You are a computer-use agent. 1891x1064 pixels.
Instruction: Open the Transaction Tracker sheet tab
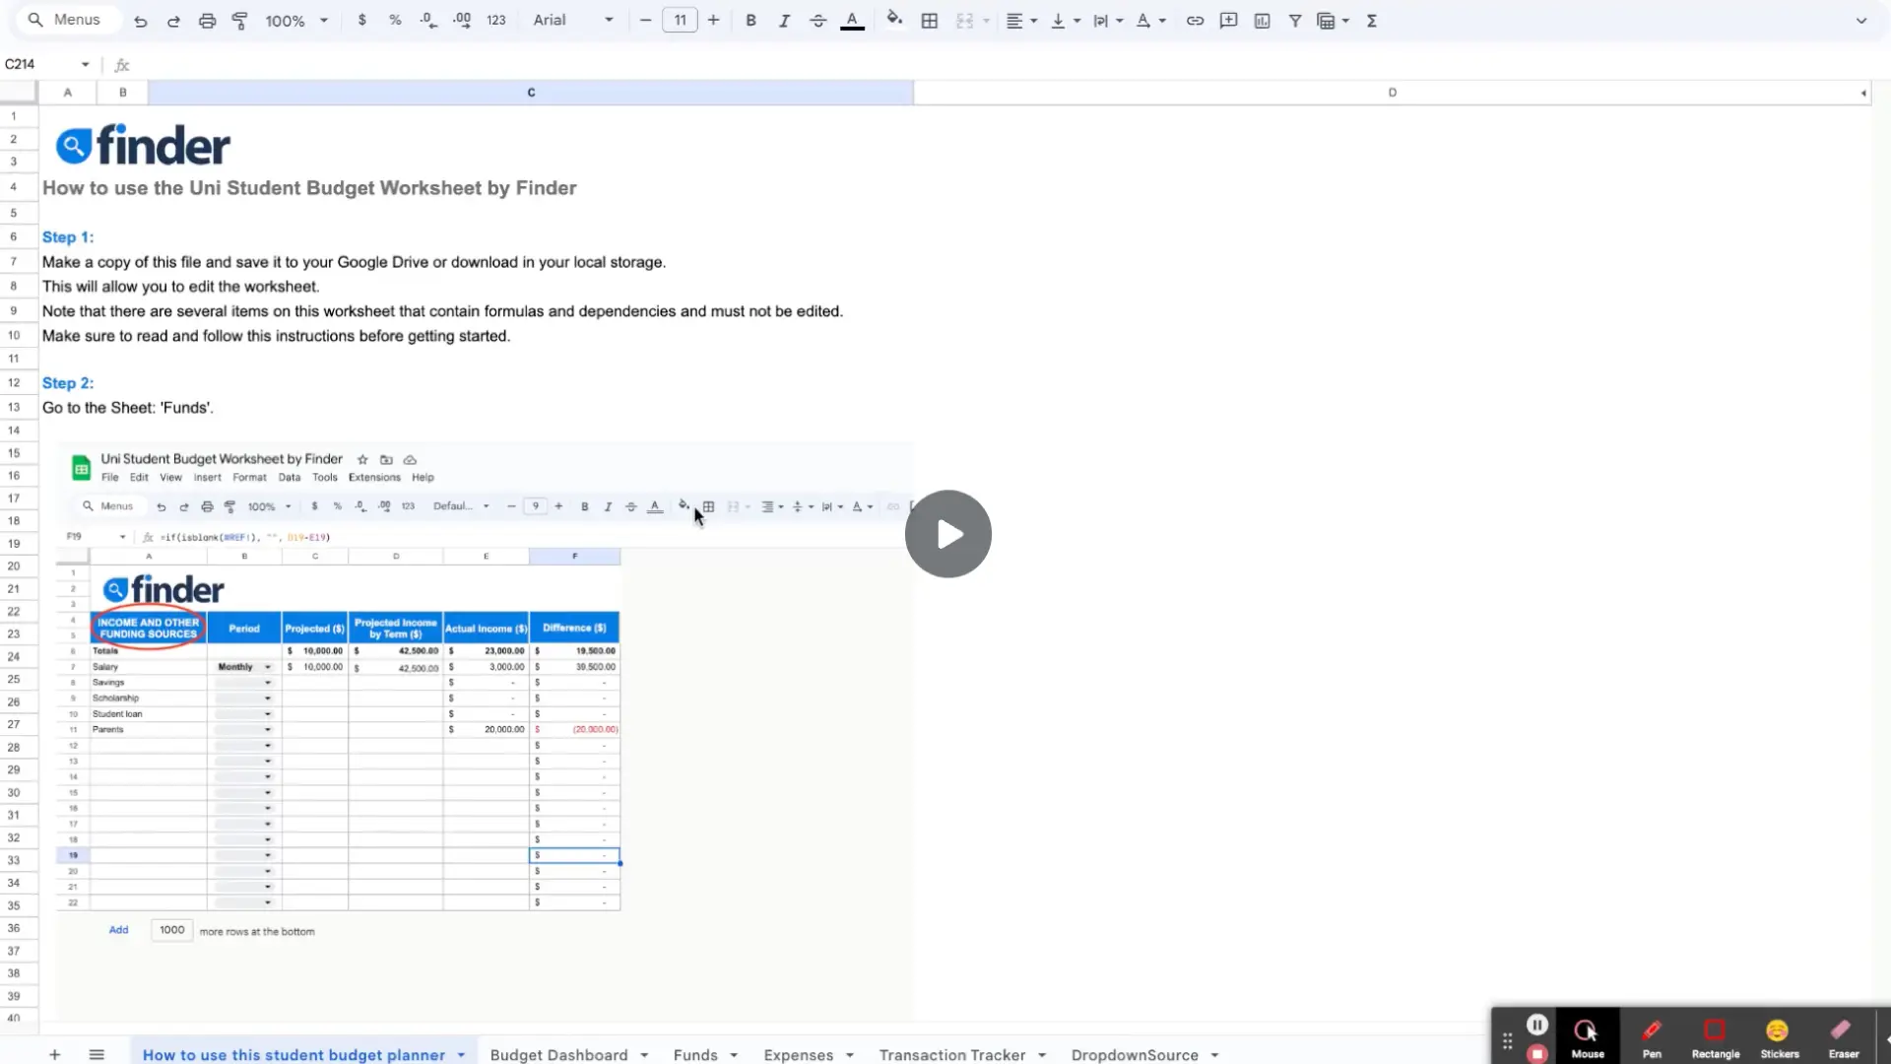click(x=951, y=1054)
